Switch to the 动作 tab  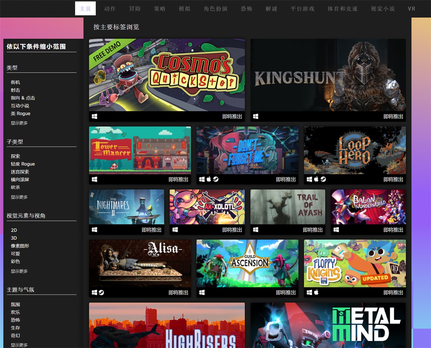click(x=110, y=8)
